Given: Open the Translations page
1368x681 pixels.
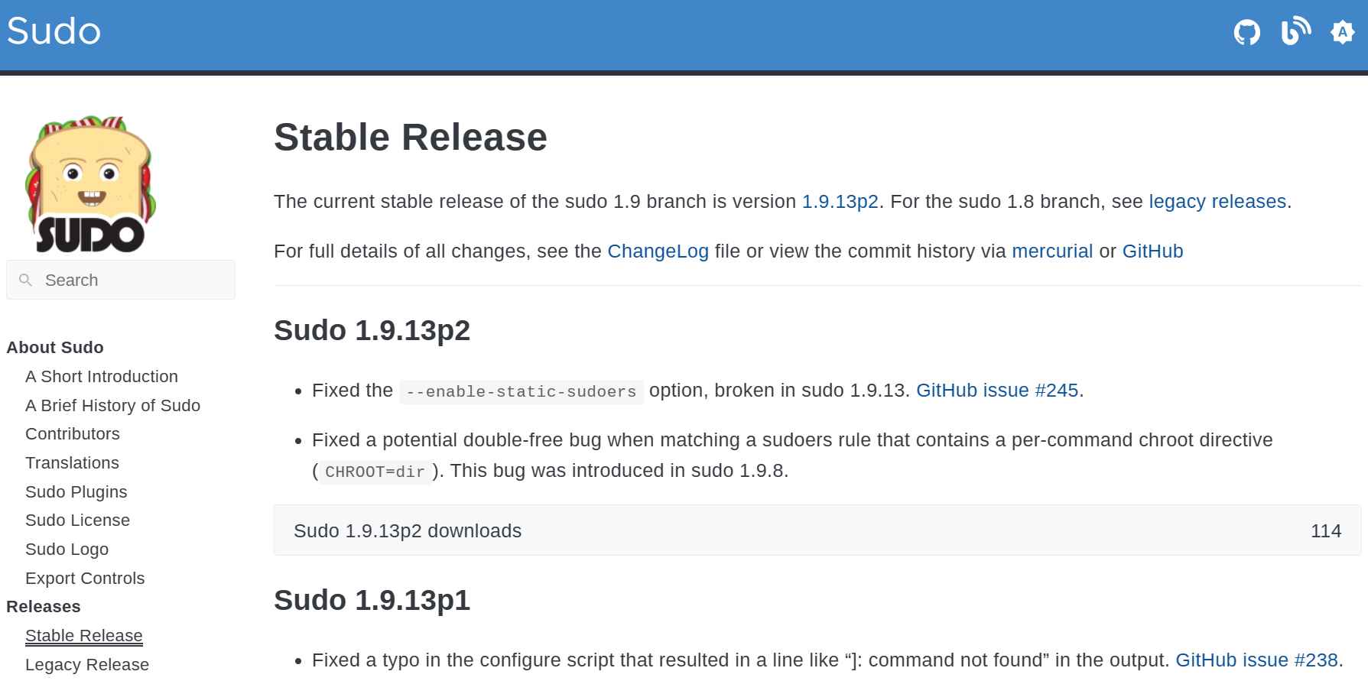Looking at the screenshot, I should pyautogui.click(x=72, y=462).
